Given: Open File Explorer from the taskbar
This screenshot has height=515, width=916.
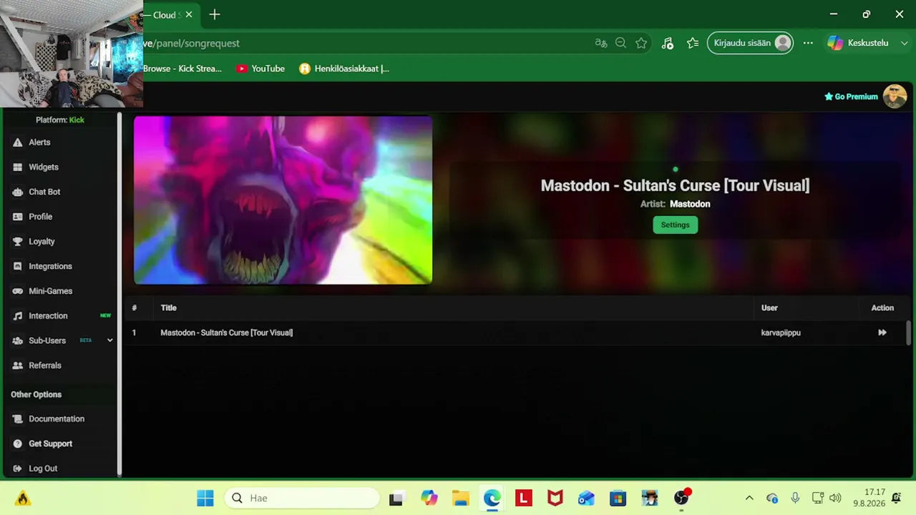Looking at the screenshot, I should (460, 498).
